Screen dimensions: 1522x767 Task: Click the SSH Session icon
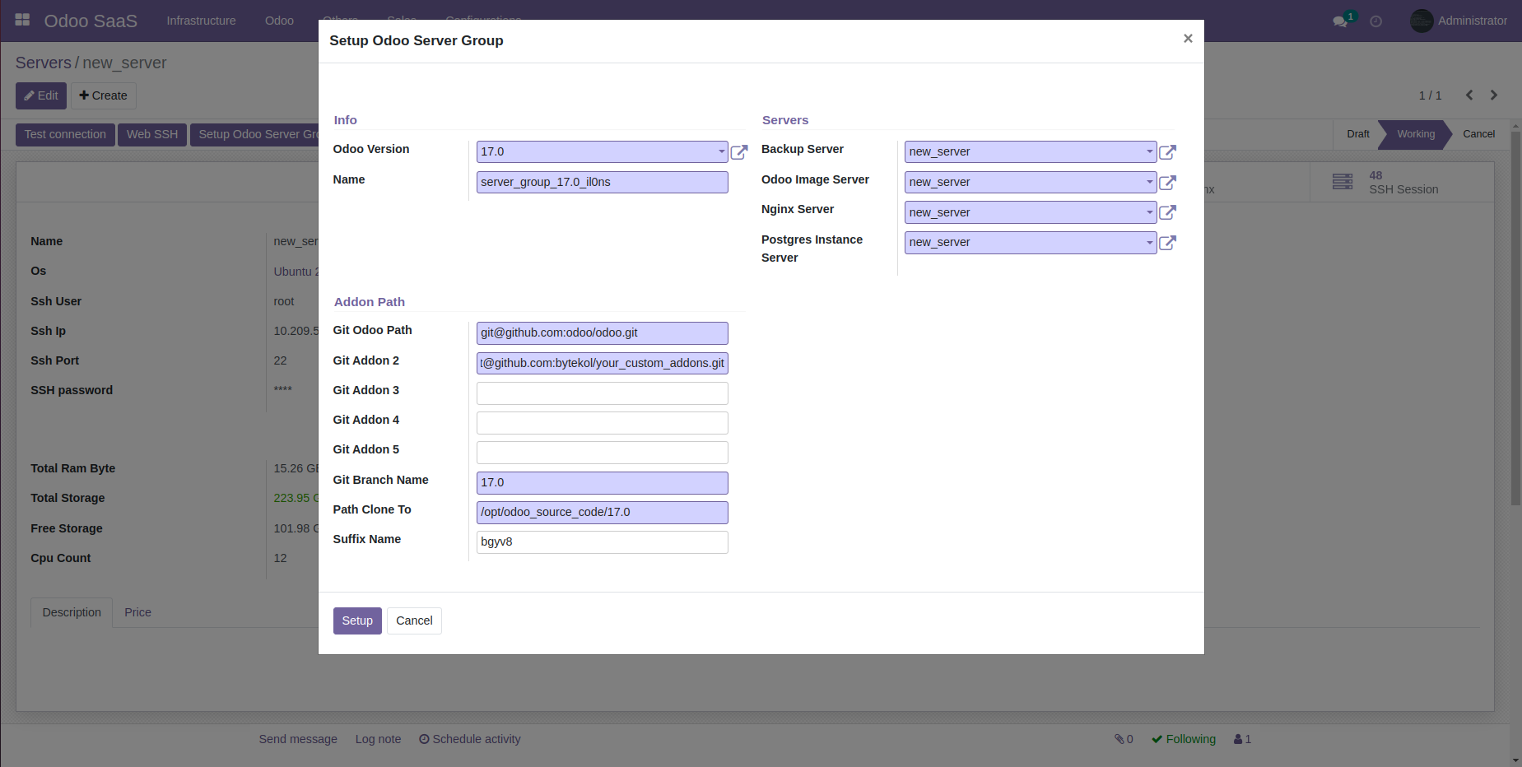point(1342,181)
